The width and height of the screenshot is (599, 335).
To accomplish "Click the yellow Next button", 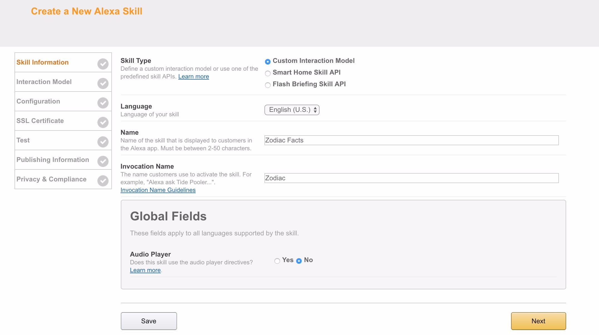I will pos(538,321).
